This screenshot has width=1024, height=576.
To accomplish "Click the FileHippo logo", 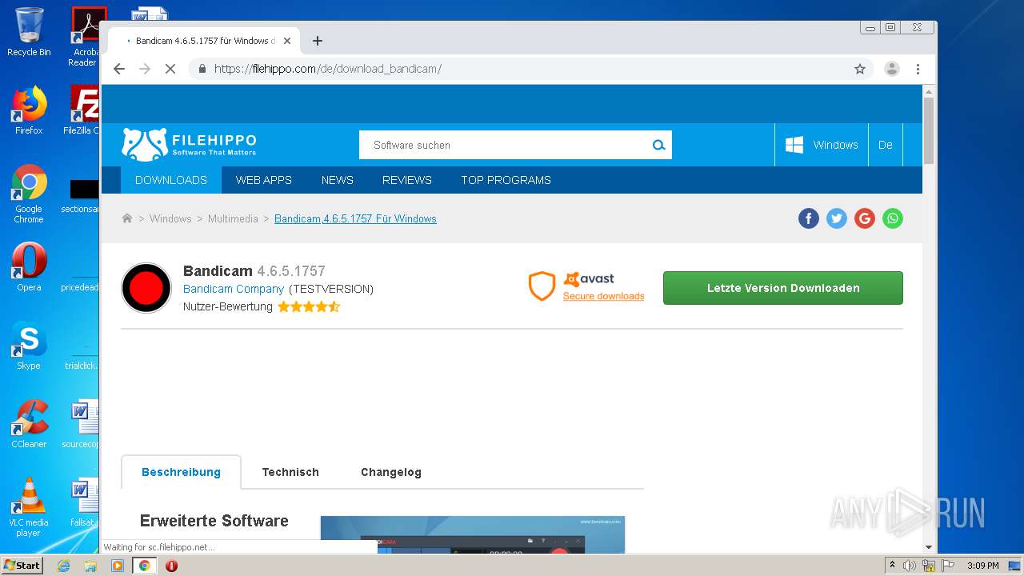I will click(189, 145).
